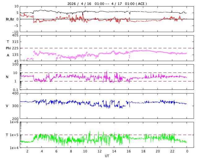
Task: Click the 200 velocity tick label
Action: pyautogui.click(x=15, y=119)
